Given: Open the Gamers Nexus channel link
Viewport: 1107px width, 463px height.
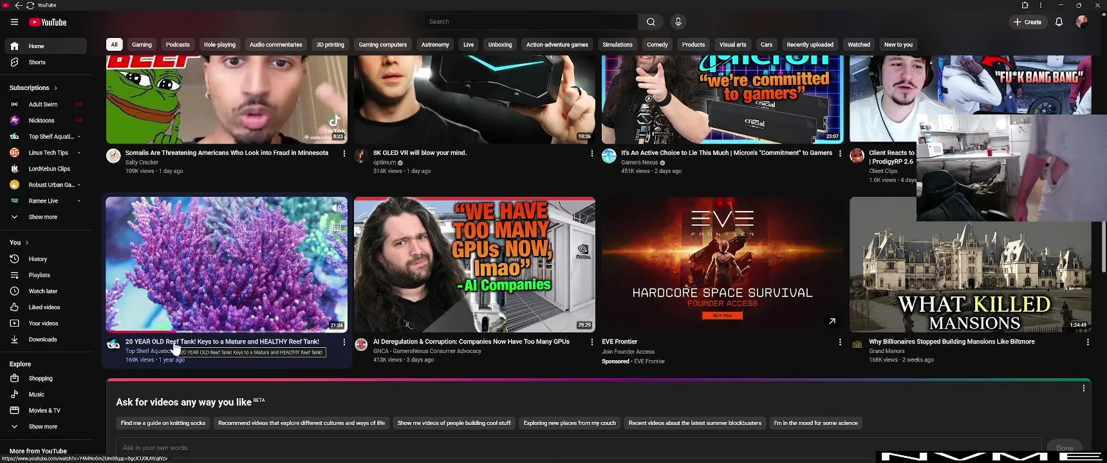Looking at the screenshot, I should [x=640, y=163].
